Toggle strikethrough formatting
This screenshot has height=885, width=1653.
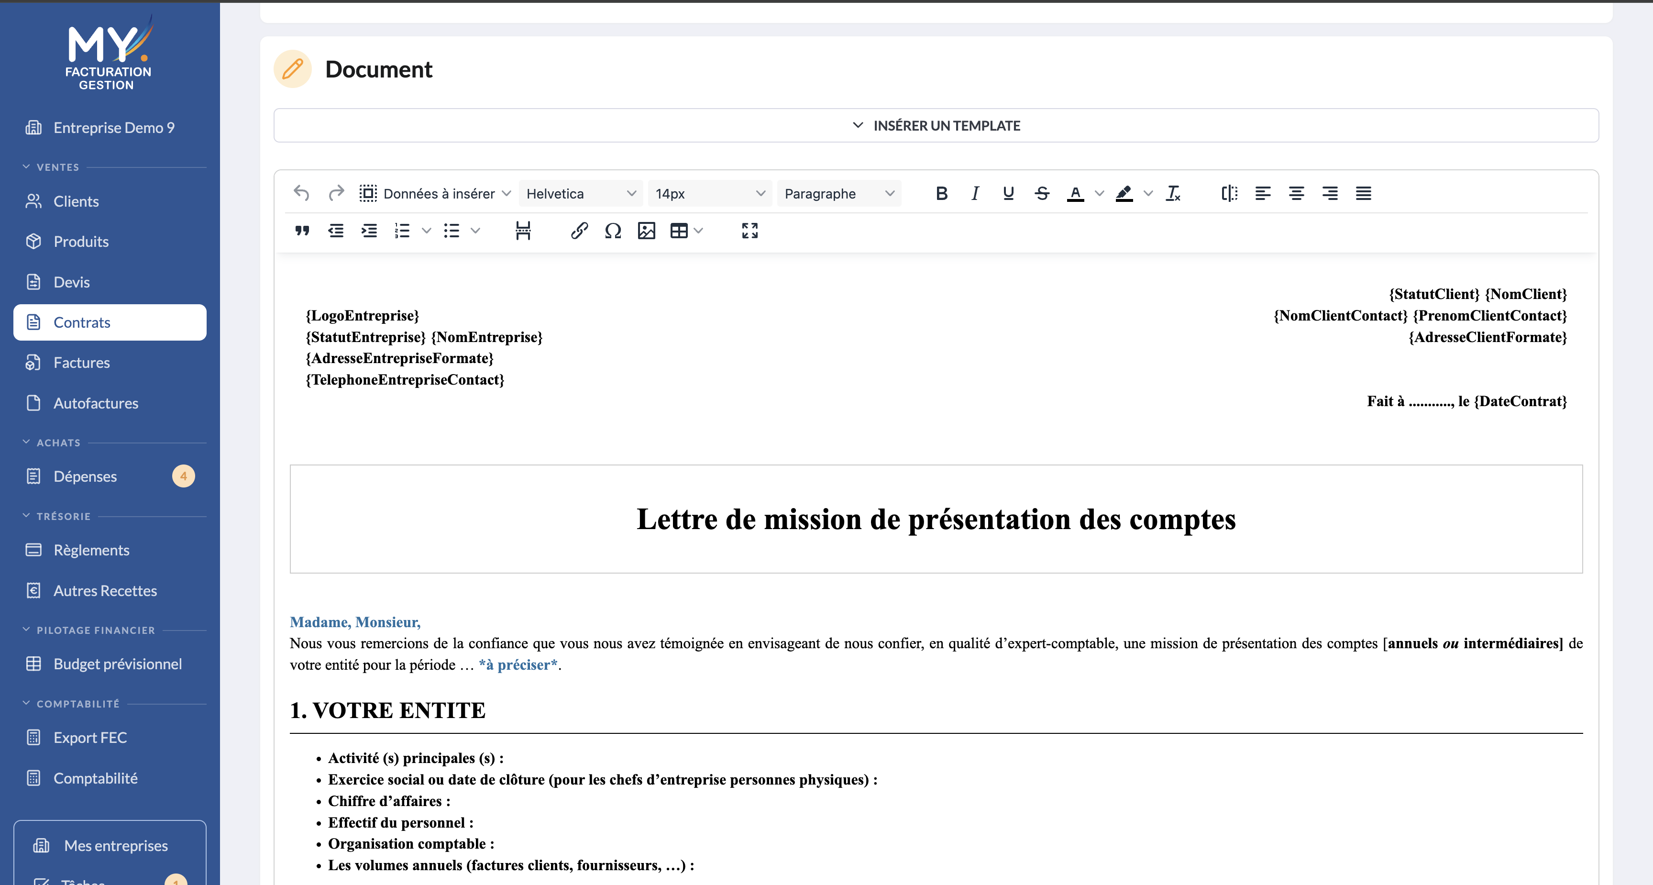coord(1042,193)
